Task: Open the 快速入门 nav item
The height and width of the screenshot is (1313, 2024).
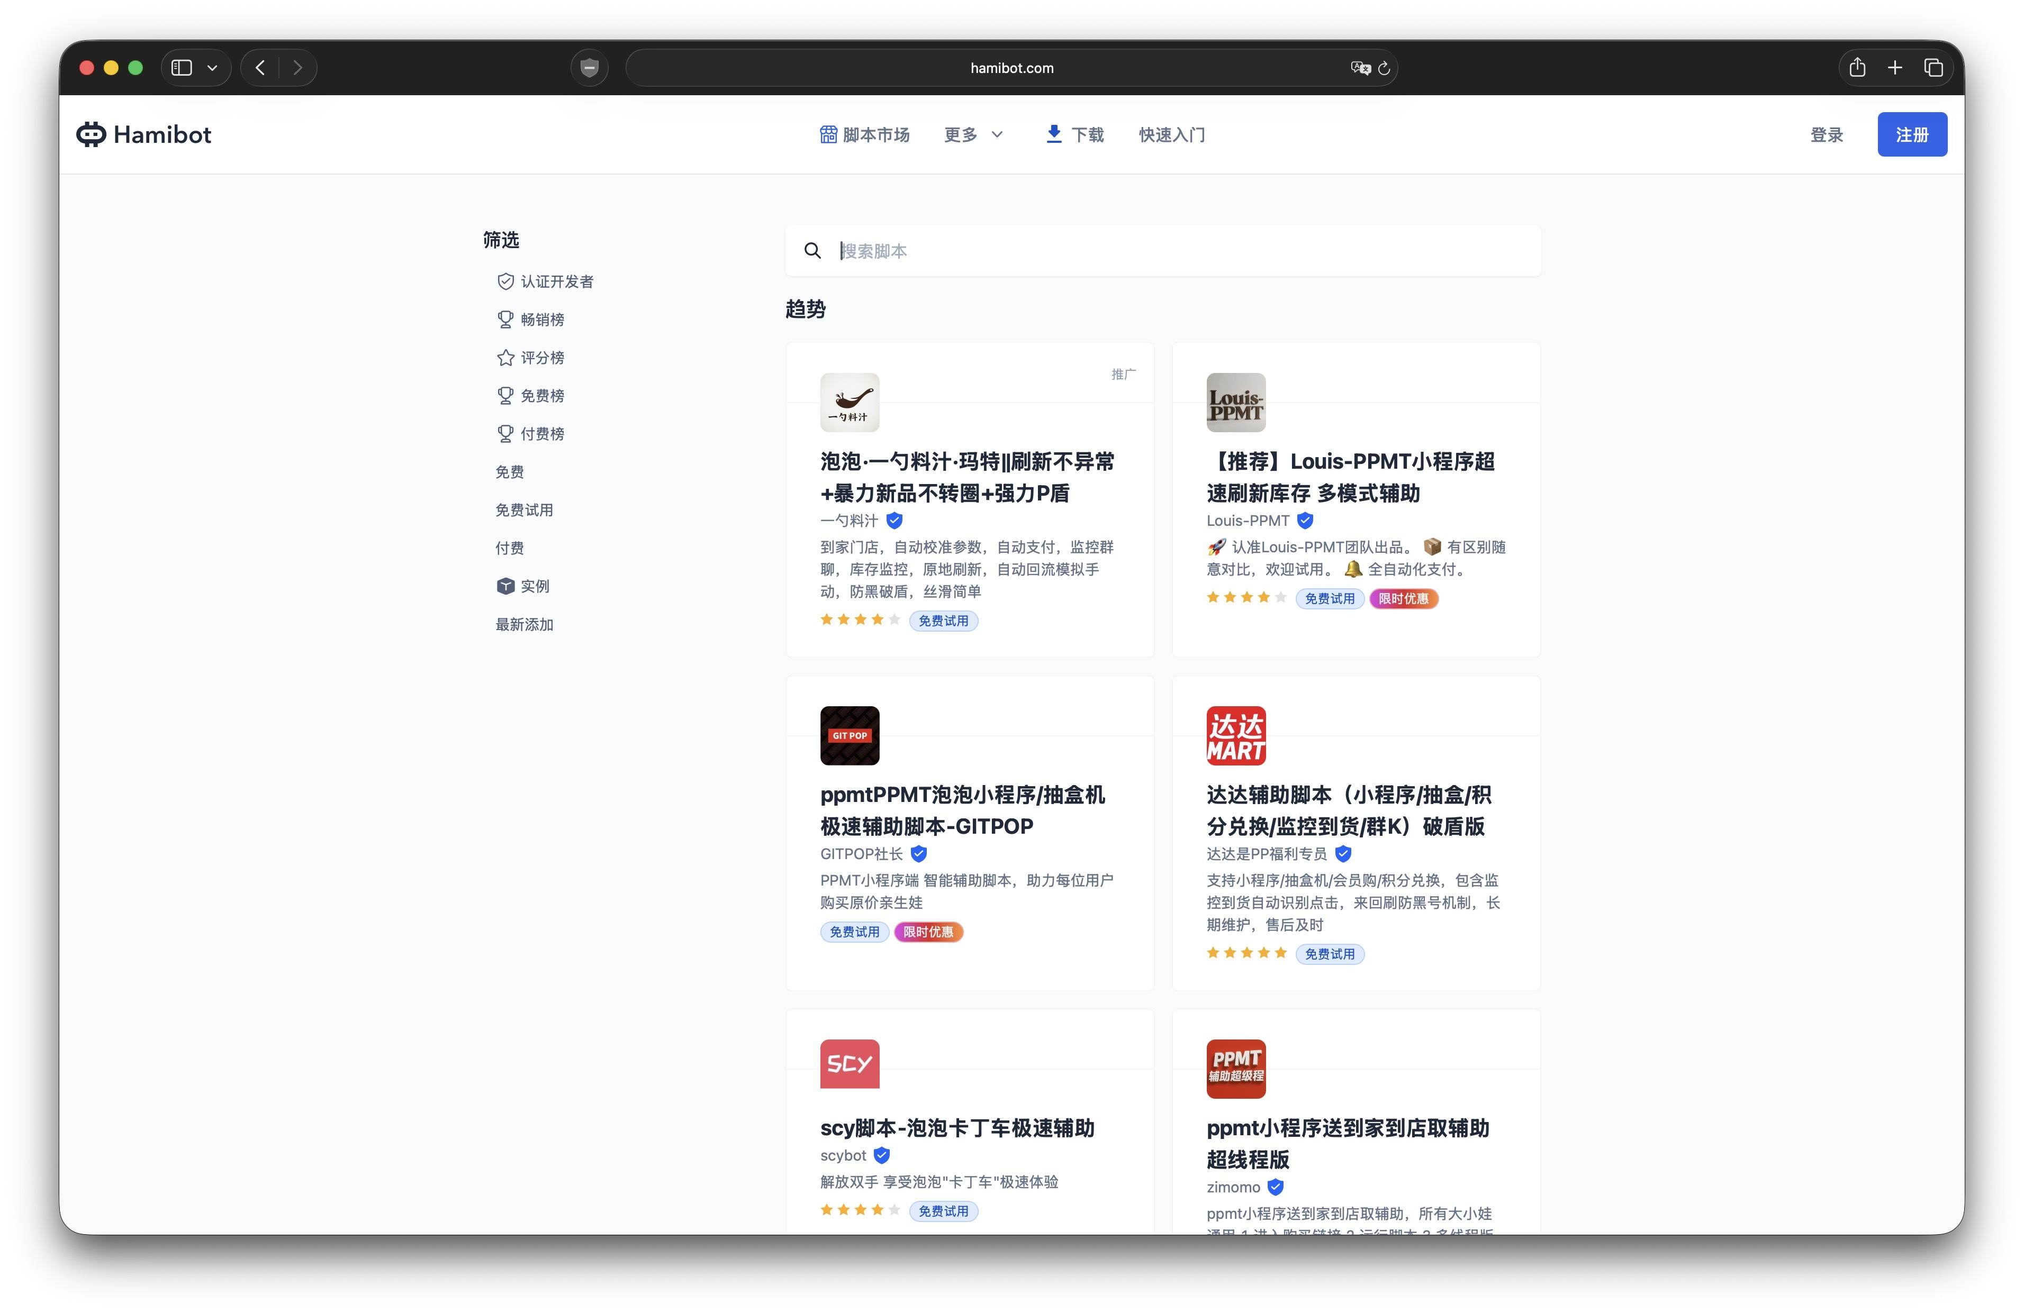Action: 1171,134
